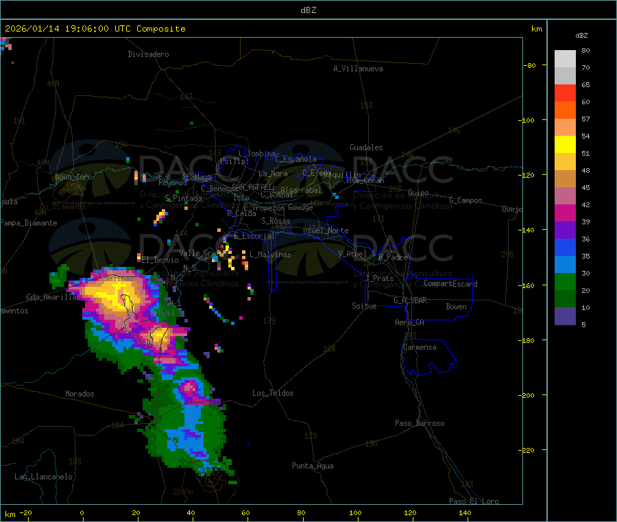Click the Bowen location label
Image resolution: width=617 pixels, height=522 pixels.
(457, 307)
